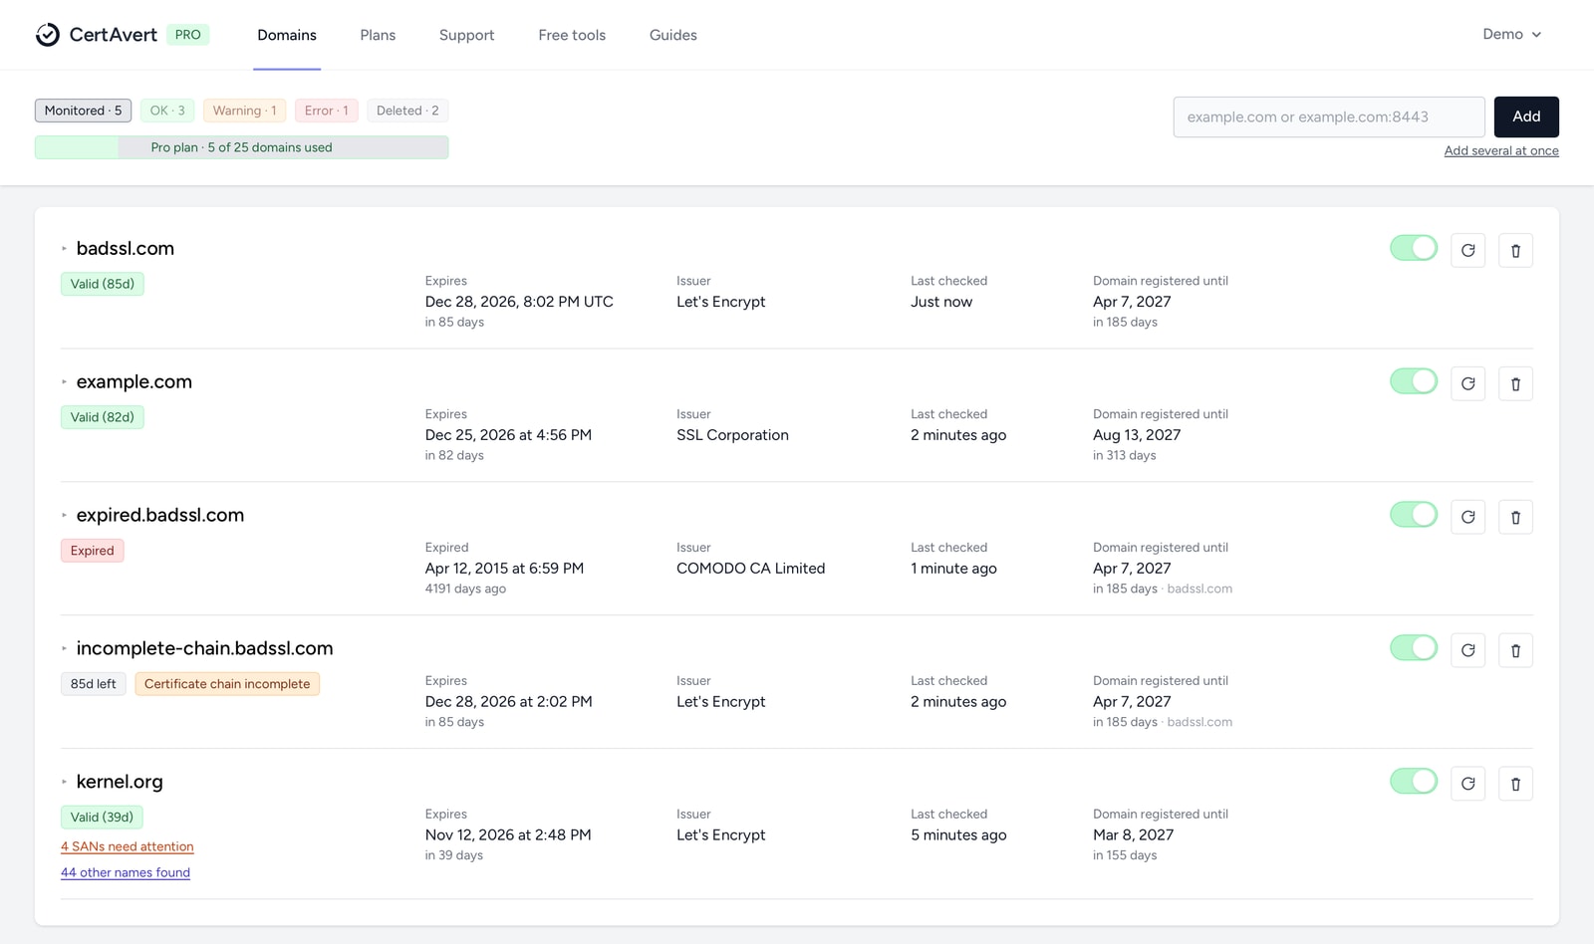Image resolution: width=1594 pixels, height=944 pixels.
Task: Open Add several at once link
Action: pos(1501,151)
